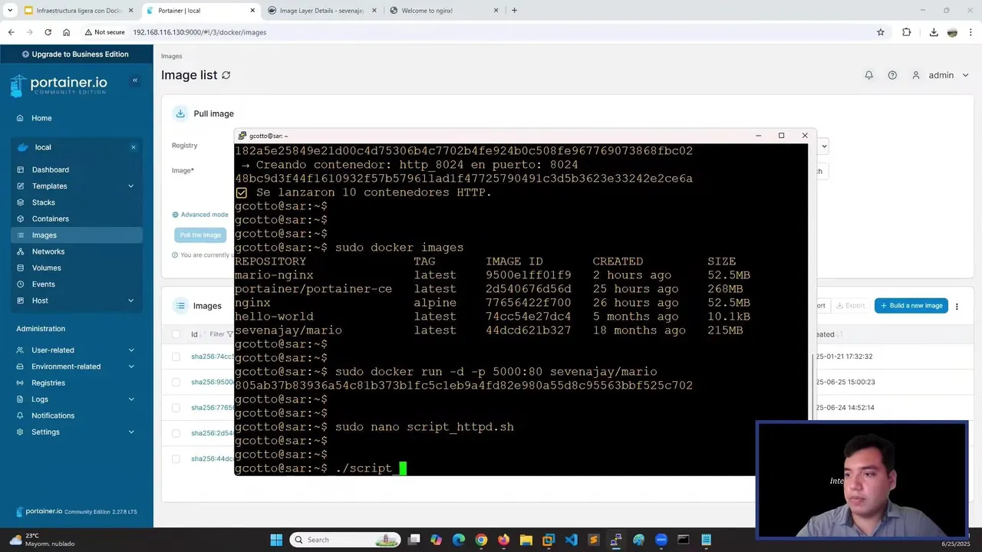Open the admin user dropdown

click(941, 75)
